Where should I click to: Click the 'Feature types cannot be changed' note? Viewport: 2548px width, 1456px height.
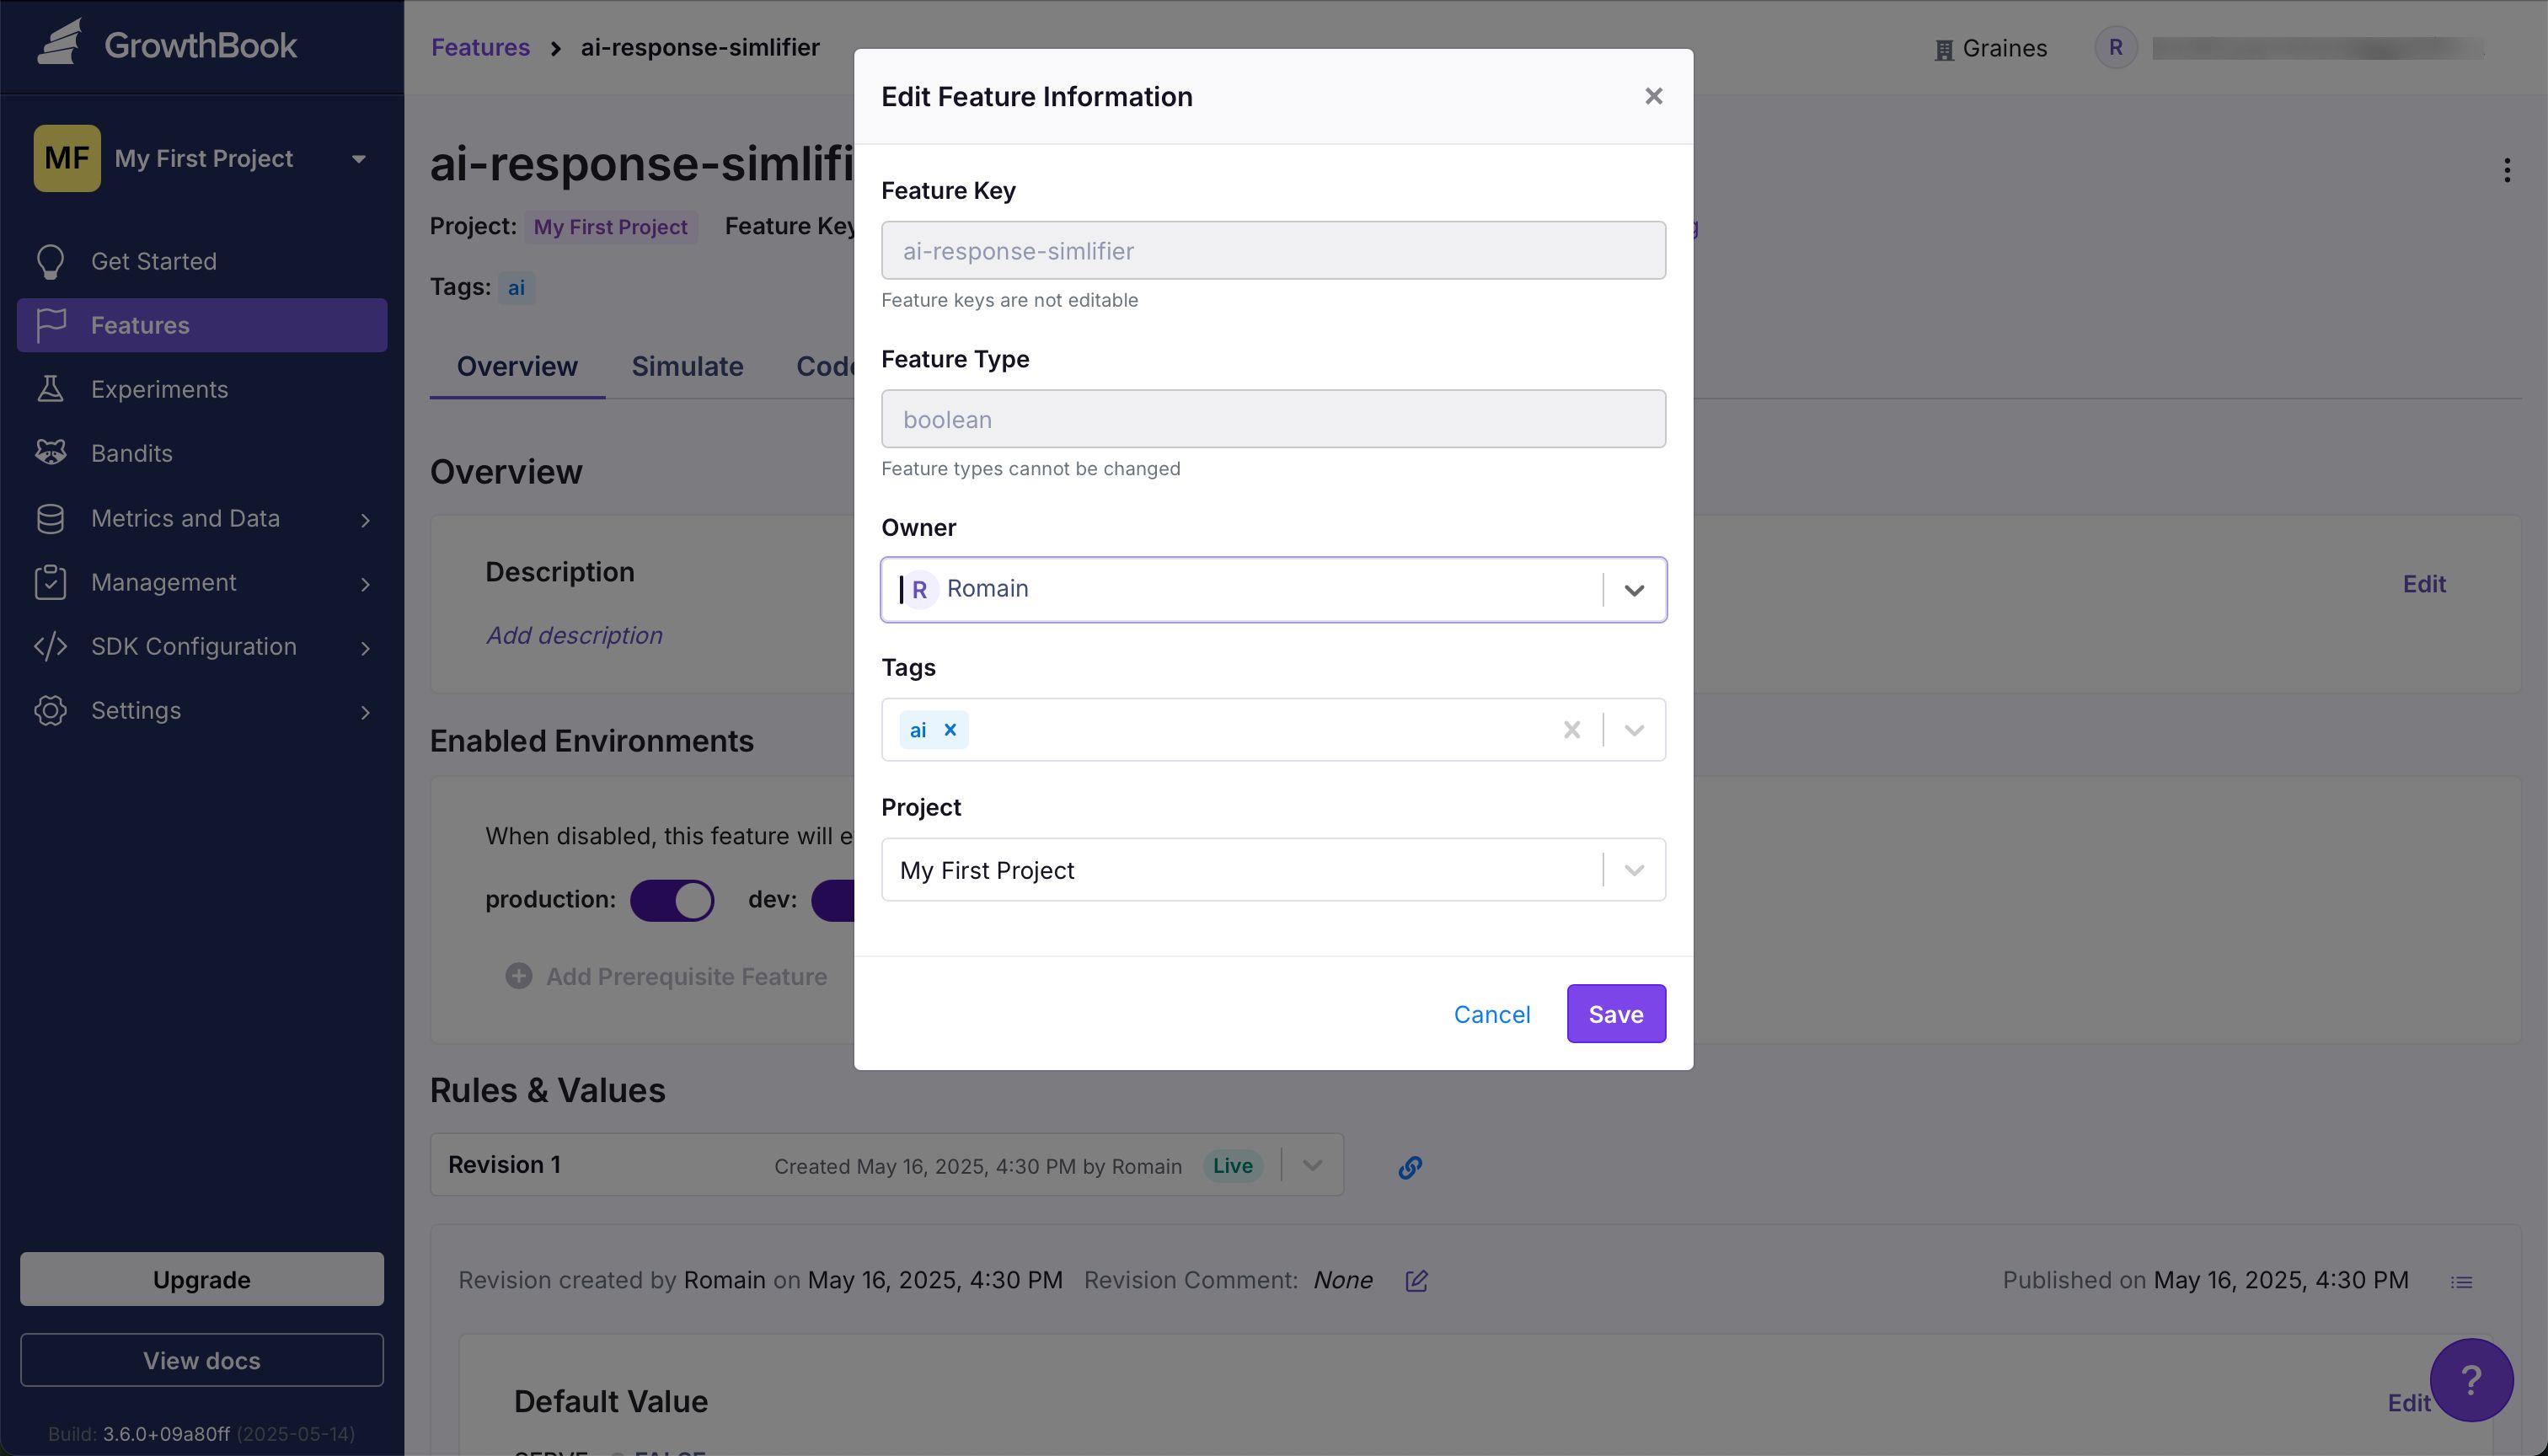coord(1030,469)
